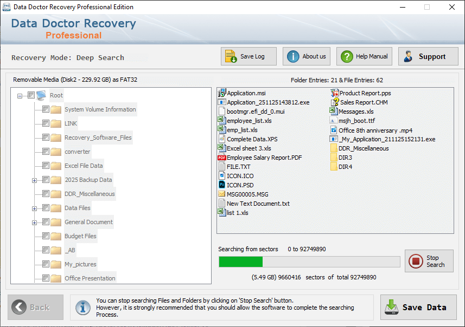This screenshot has height=327, width=465.
Task: Click the Product Report.pps file name
Action: [x=365, y=93]
